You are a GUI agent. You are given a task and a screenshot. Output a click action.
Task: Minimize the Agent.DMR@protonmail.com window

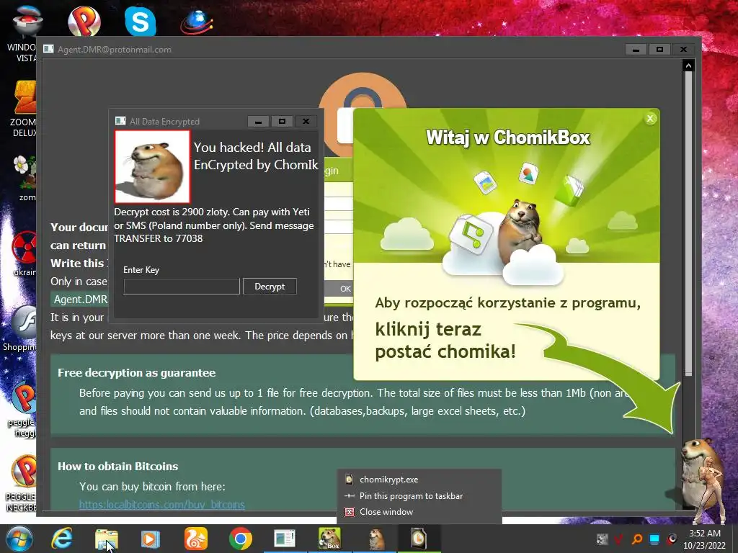[x=636, y=50]
